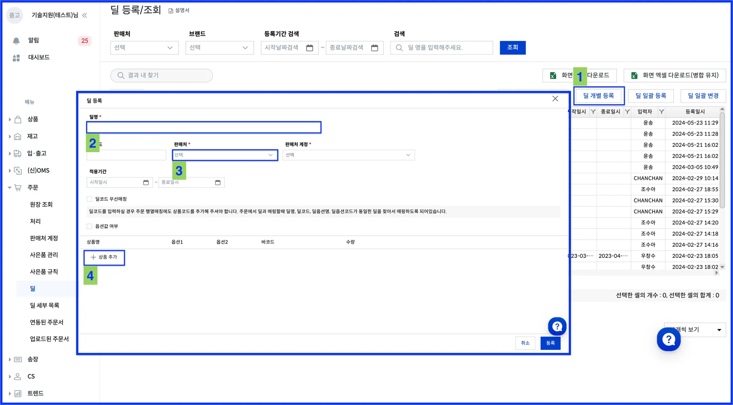Open calendar for 종료날짜검색 field
The image size is (733, 405).
(x=374, y=48)
